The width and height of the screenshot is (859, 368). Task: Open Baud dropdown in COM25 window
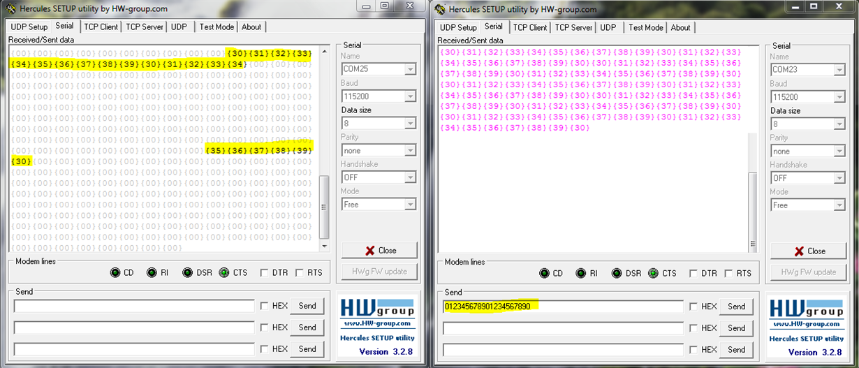(x=410, y=96)
